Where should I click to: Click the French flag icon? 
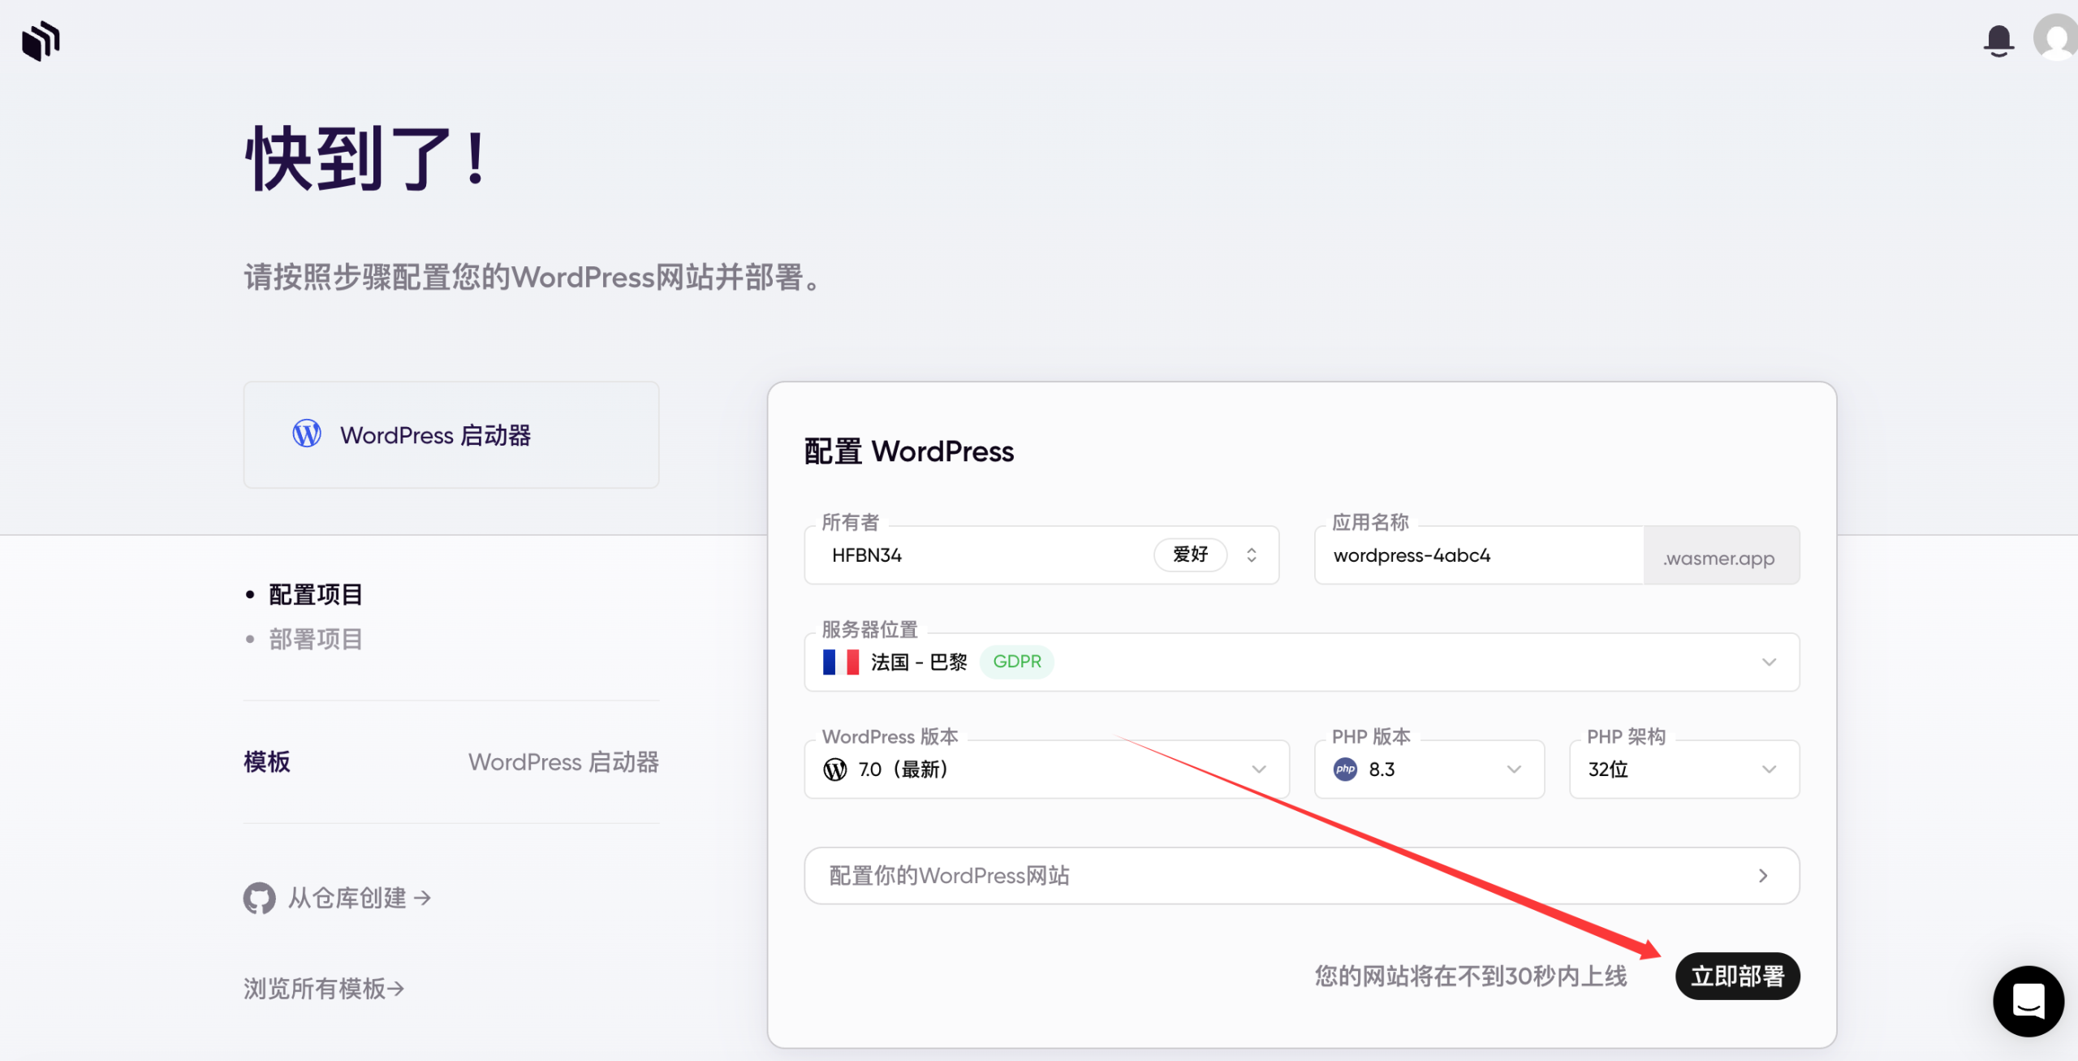point(841,662)
